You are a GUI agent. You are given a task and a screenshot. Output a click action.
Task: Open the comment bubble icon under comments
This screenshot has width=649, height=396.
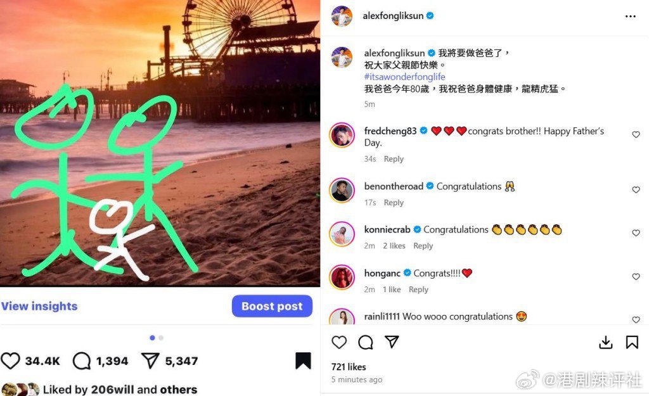(x=366, y=342)
